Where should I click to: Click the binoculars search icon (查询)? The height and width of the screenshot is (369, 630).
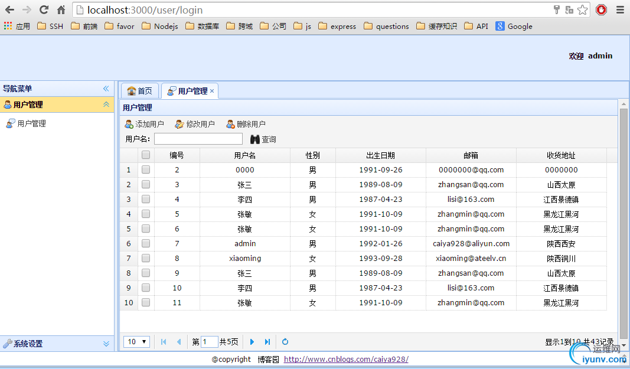[255, 139]
